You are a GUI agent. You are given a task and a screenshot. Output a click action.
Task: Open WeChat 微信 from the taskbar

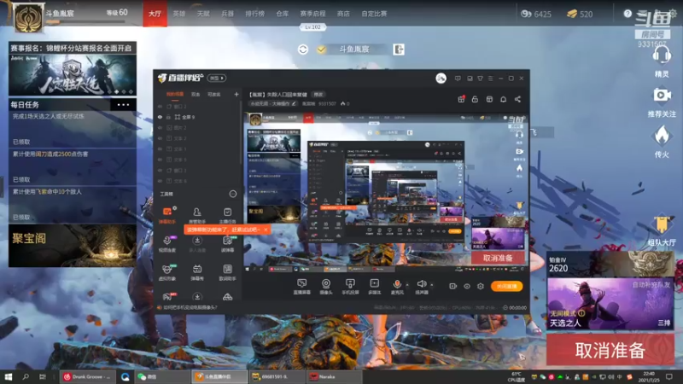click(x=161, y=376)
